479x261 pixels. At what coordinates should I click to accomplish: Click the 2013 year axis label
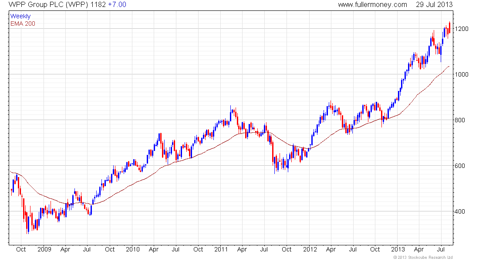(398, 249)
